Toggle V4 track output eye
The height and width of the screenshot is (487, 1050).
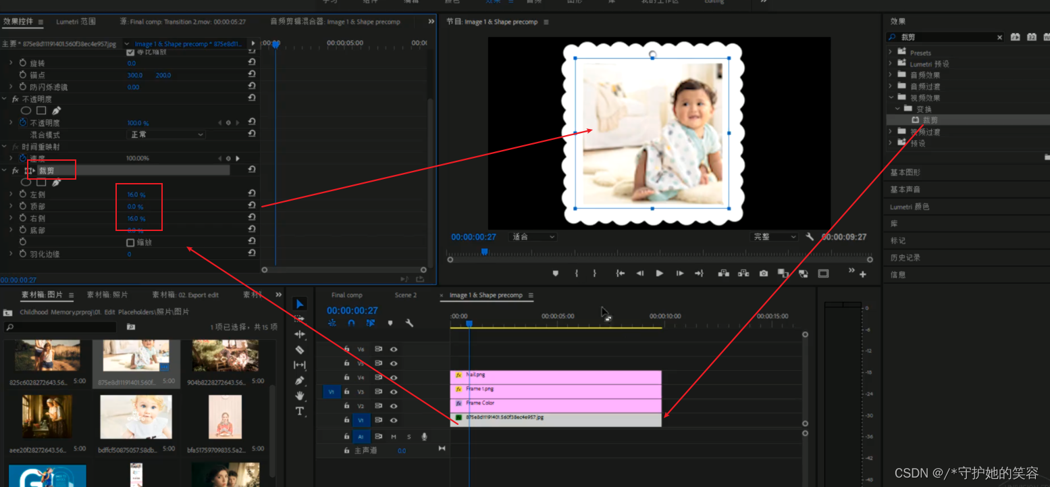tap(394, 378)
